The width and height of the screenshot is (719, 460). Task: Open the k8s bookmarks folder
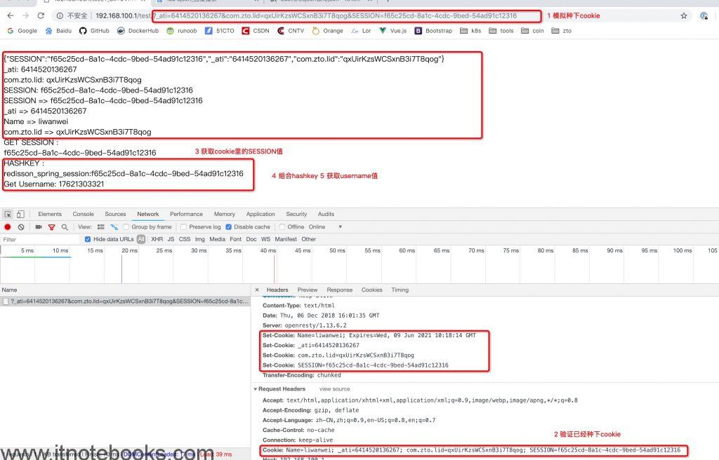click(x=470, y=31)
